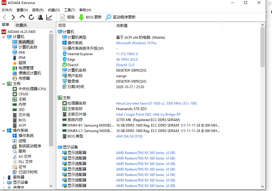Select the IPMI tree item
This screenshot has width=272, height=191.
(x=19, y=58)
